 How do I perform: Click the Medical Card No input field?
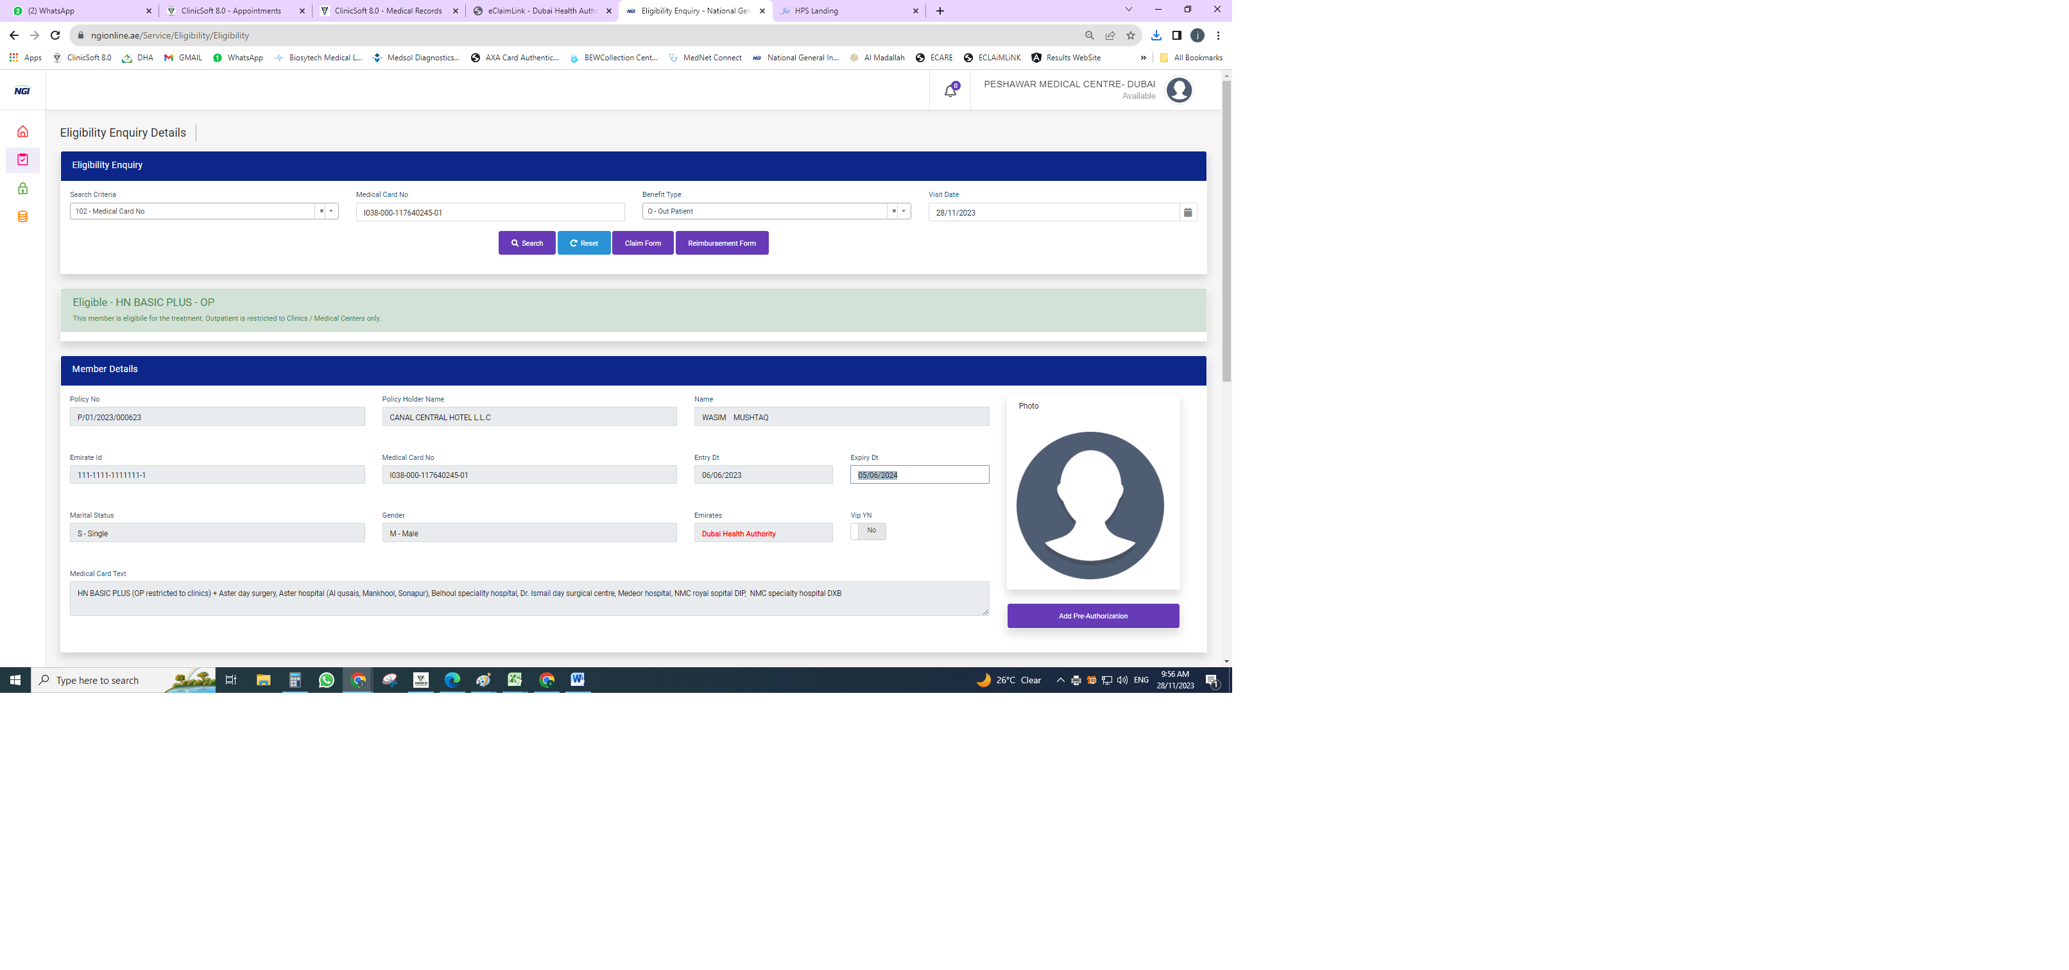[x=490, y=213]
